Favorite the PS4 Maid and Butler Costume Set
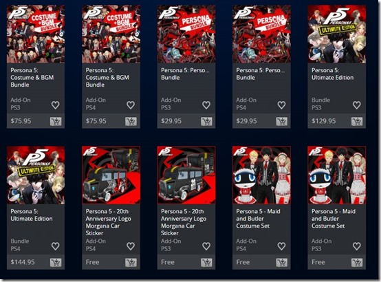381x282 pixels. point(281,246)
